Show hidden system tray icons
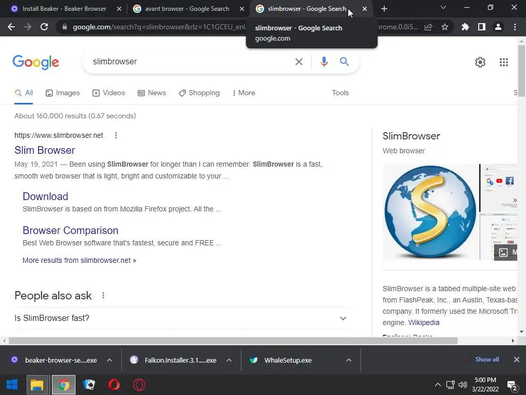The image size is (526, 395). [438, 385]
